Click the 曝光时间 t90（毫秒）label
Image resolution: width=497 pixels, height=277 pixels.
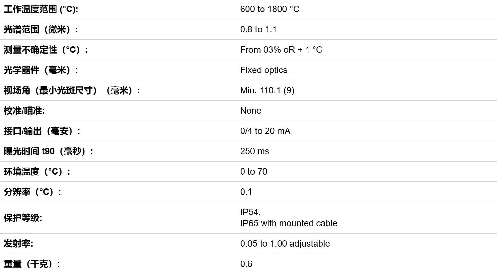click(x=48, y=151)
